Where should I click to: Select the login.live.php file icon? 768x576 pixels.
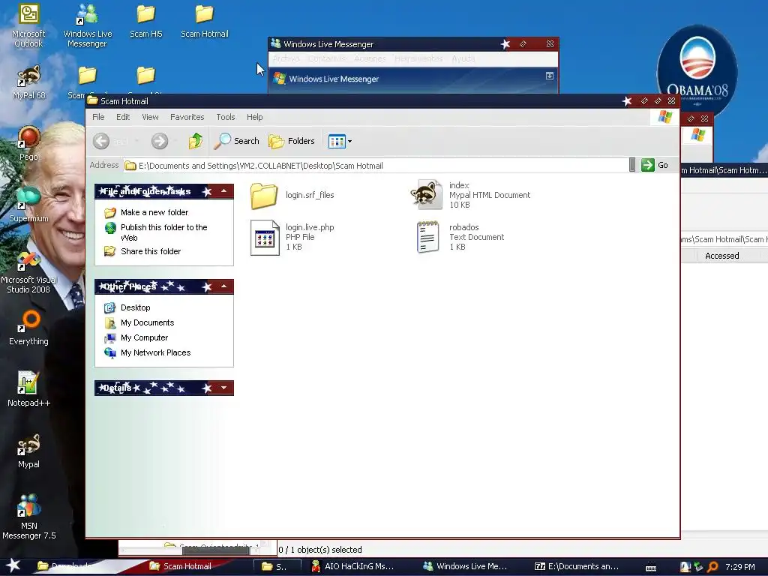click(265, 238)
